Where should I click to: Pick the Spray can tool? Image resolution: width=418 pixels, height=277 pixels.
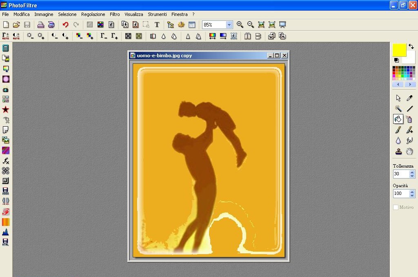tap(409, 119)
